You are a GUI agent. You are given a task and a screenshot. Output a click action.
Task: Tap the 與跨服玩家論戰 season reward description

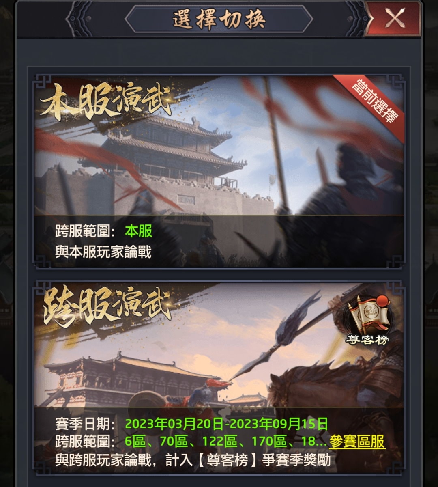coord(193,460)
